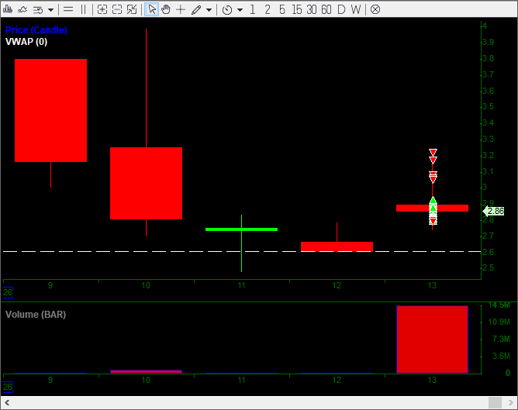This screenshot has width=518, height=410.
Task: Open the chart type icon
Action: click(x=8, y=9)
